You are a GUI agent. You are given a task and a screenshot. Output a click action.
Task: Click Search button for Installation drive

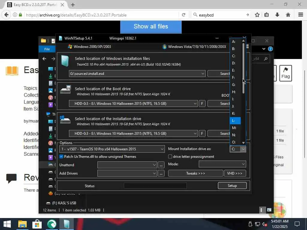219,133
